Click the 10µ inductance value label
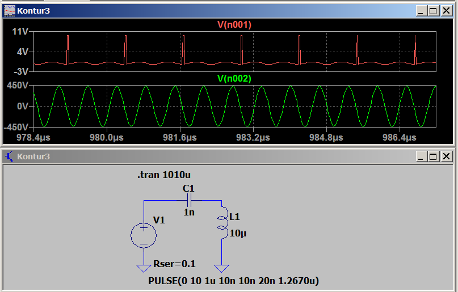This screenshot has width=458, height=292. click(x=238, y=232)
